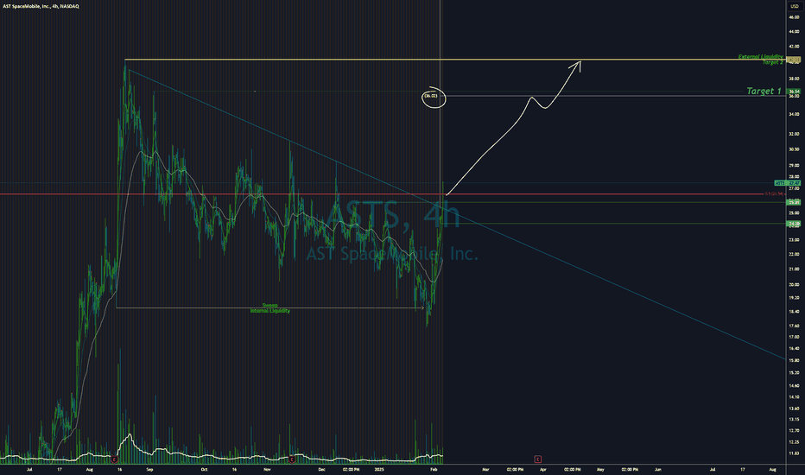Image resolution: width=805 pixels, height=475 pixels.
Task: Click the 2025 label on time axis
Action: [379, 469]
